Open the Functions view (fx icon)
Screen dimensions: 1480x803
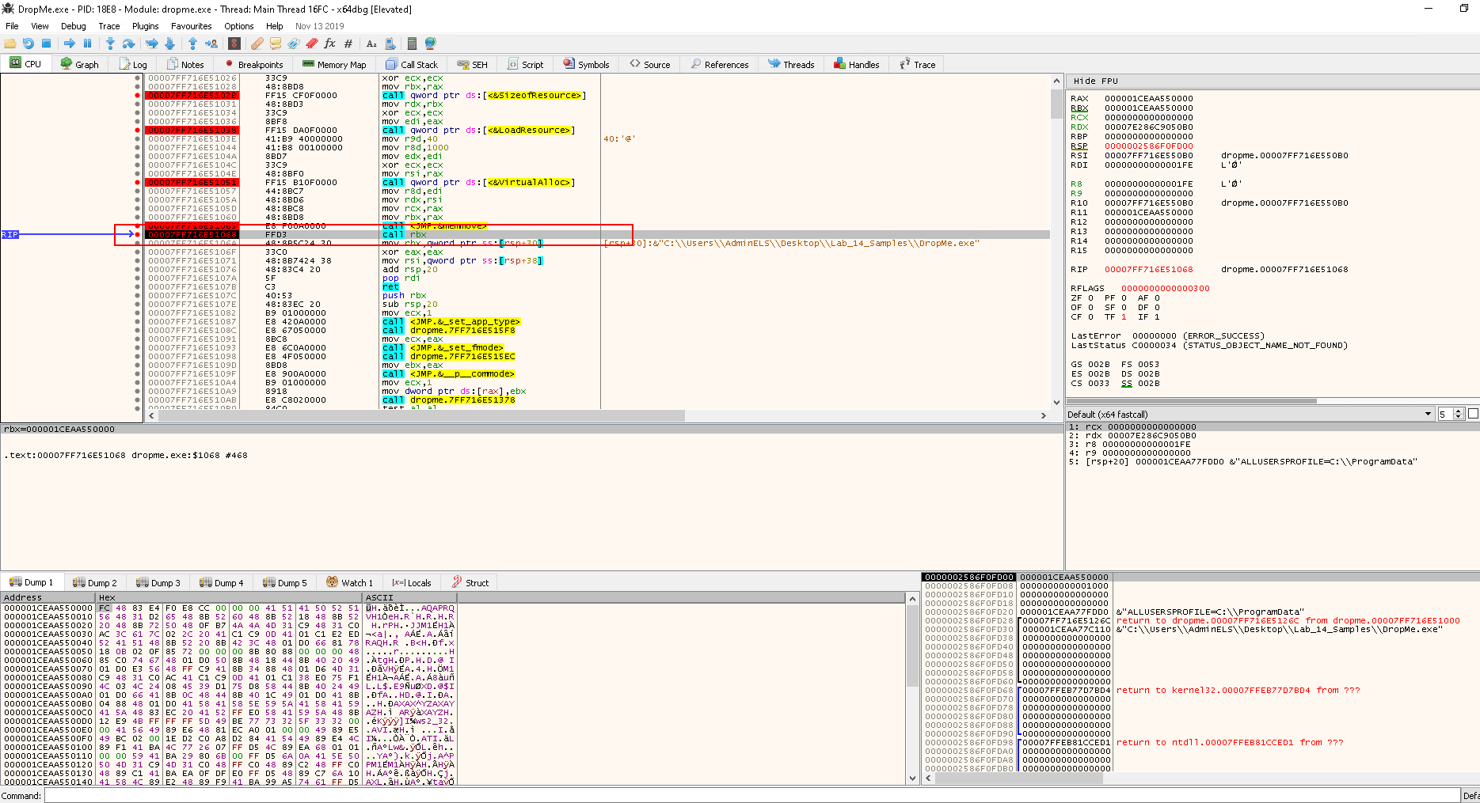tap(329, 44)
